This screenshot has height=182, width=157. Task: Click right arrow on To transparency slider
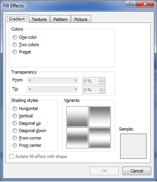[76, 89]
